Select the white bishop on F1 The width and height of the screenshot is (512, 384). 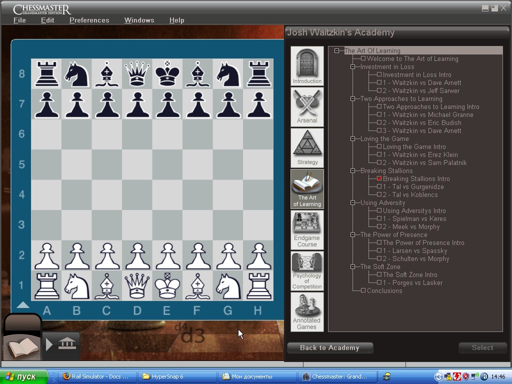tap(197, 285)
